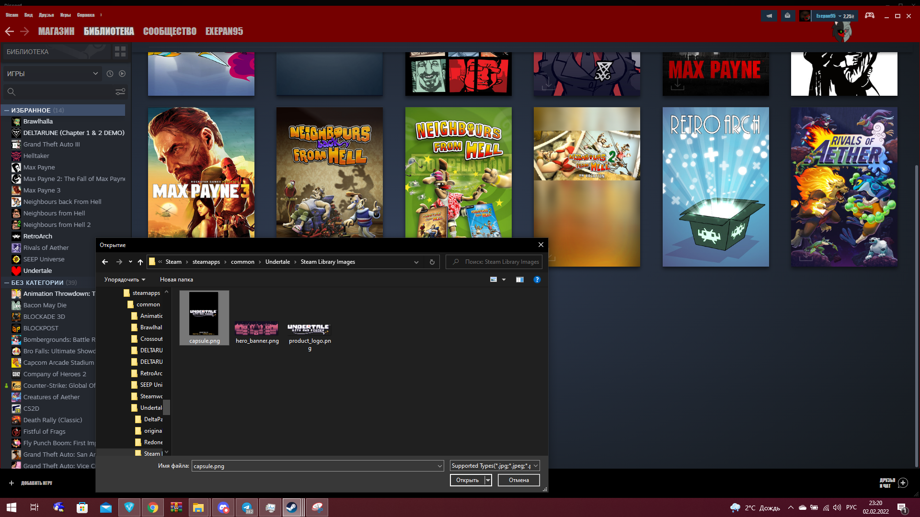Collapse the ИЗБРАННОЕ category

click(7, 110)
